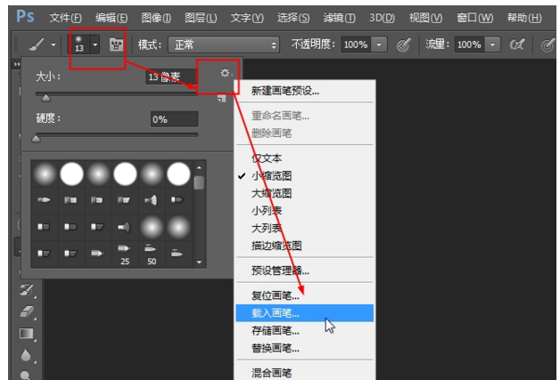Viewport: 560px width, 380px height.
Task: Select the brush thumbnail labeled 25
Action: coord(125,254)
